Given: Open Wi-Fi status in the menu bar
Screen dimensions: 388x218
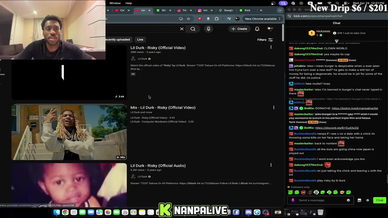Looking at the screenshot, I should [x=329, y=3].
